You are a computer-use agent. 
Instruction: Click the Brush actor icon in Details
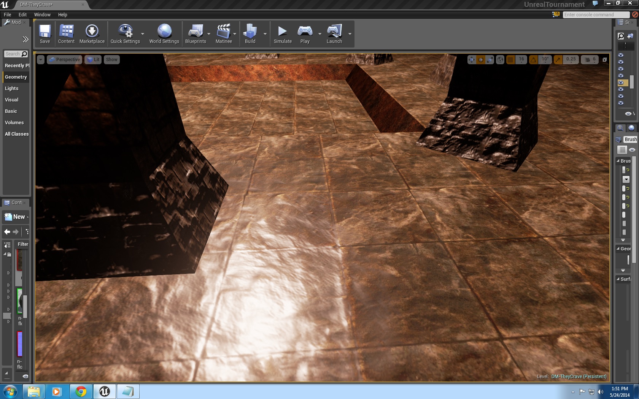coord(618,139)
